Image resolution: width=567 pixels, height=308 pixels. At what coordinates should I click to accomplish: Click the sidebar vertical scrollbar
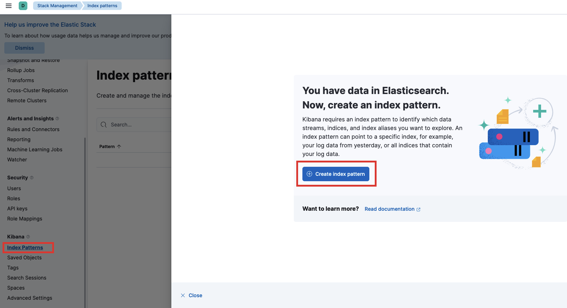pos(85,222)
